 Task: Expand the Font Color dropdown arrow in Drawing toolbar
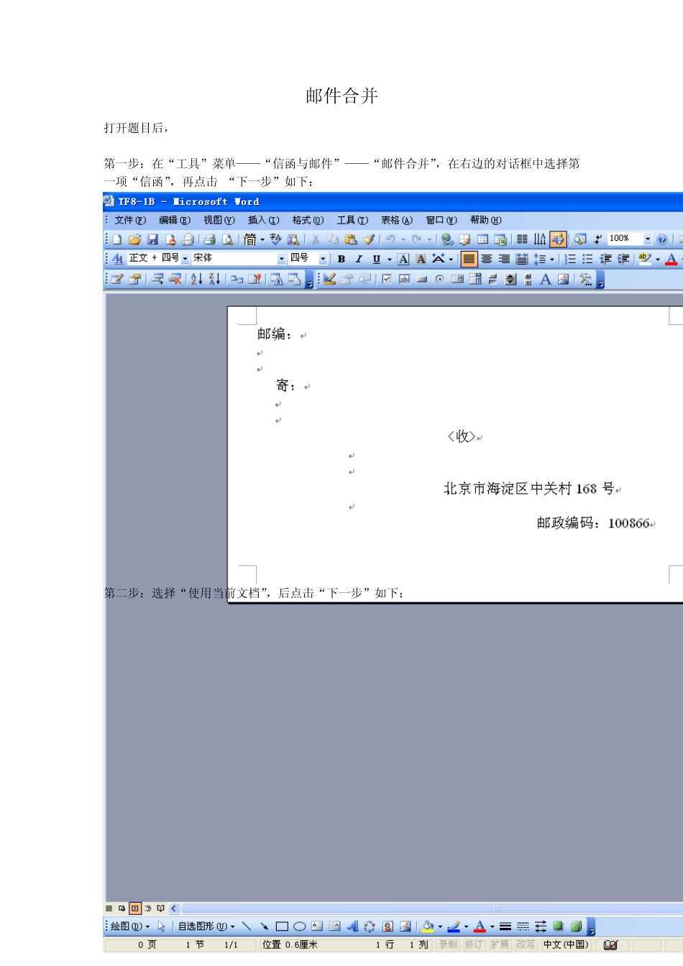point(492,926)
